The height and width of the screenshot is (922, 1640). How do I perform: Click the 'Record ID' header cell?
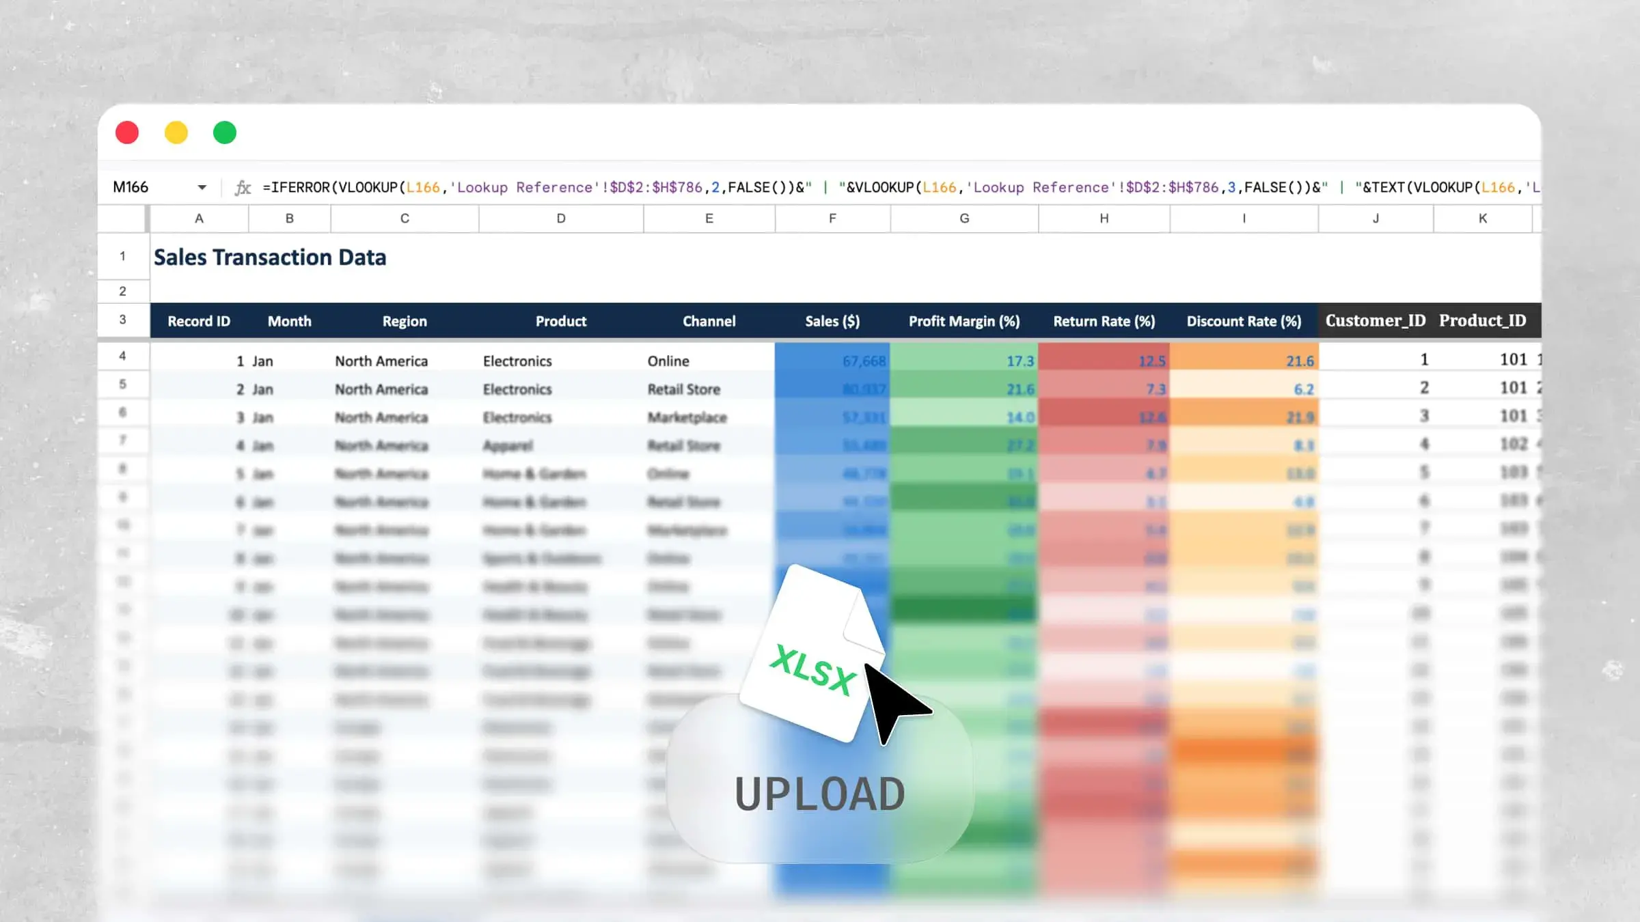click(199, 321)
